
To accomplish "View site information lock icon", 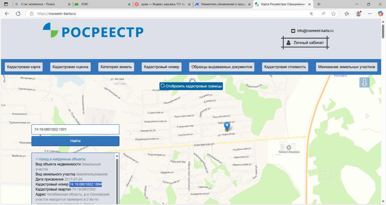I will tap(31, 14).
